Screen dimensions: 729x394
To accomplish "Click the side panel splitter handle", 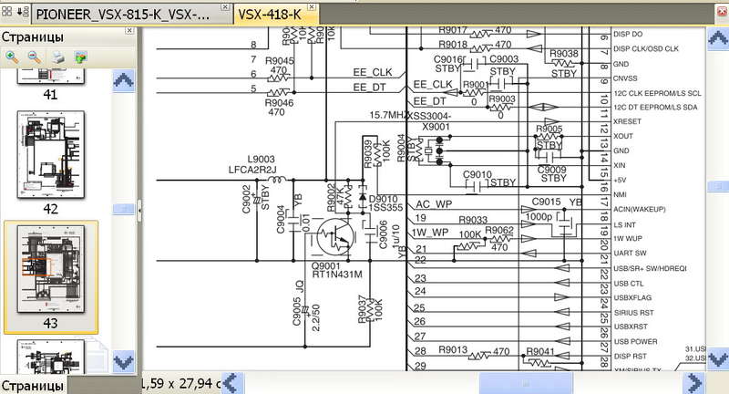I will [139, 211].
